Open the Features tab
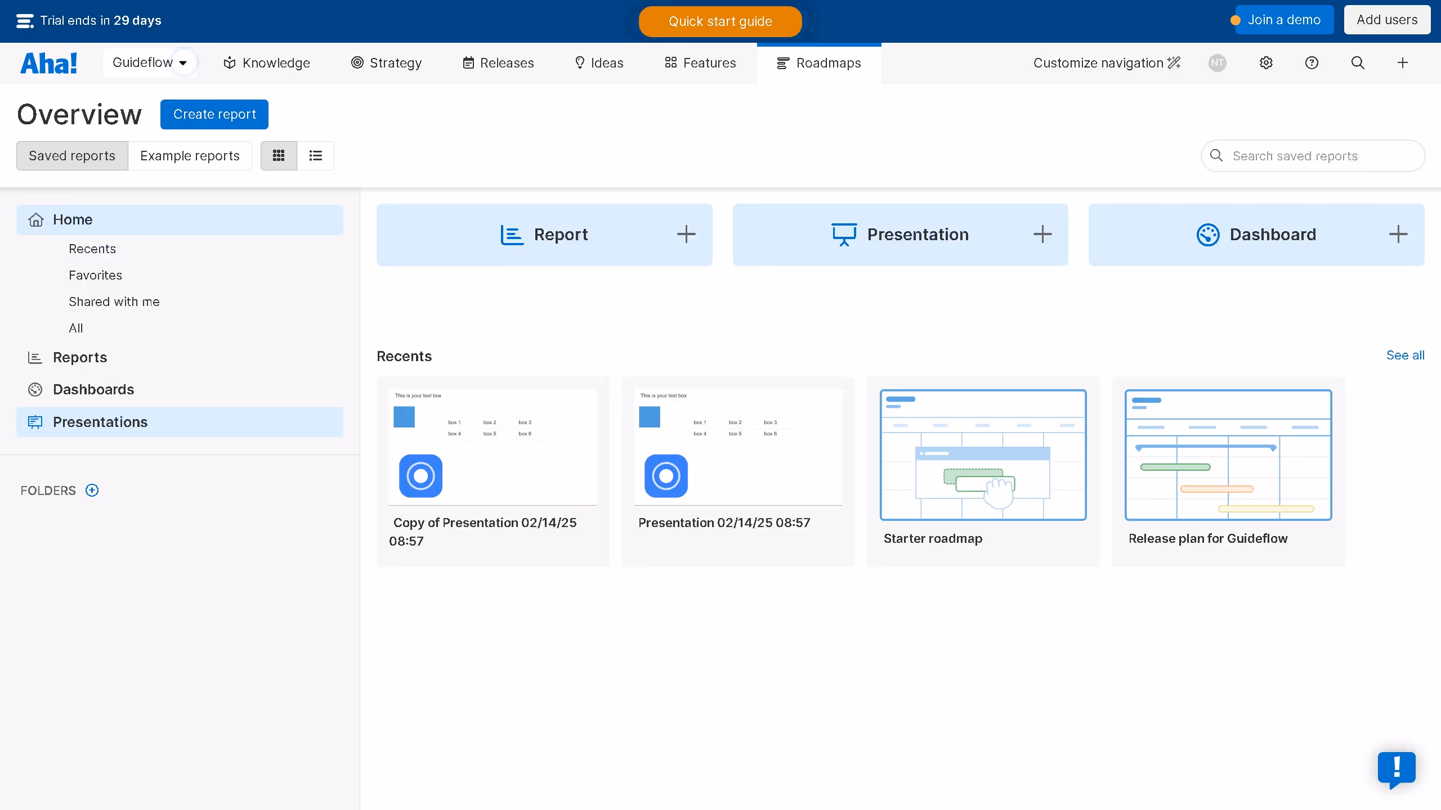Viewport: 1441px width, 810px height. pyautogui.click(x=700, y=63)
